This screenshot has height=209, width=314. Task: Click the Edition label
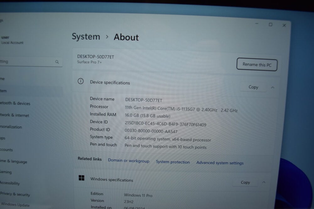[x=97, y=194]
